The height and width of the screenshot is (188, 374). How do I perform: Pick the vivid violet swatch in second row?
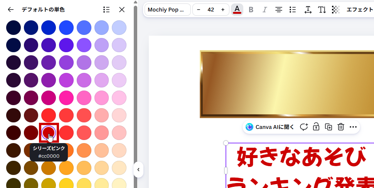coord(66,45)
